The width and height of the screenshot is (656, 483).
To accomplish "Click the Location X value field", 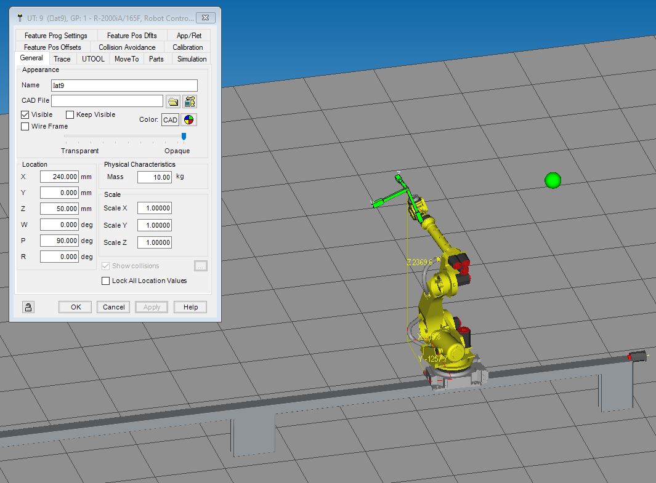I will [x=59, y=177].
